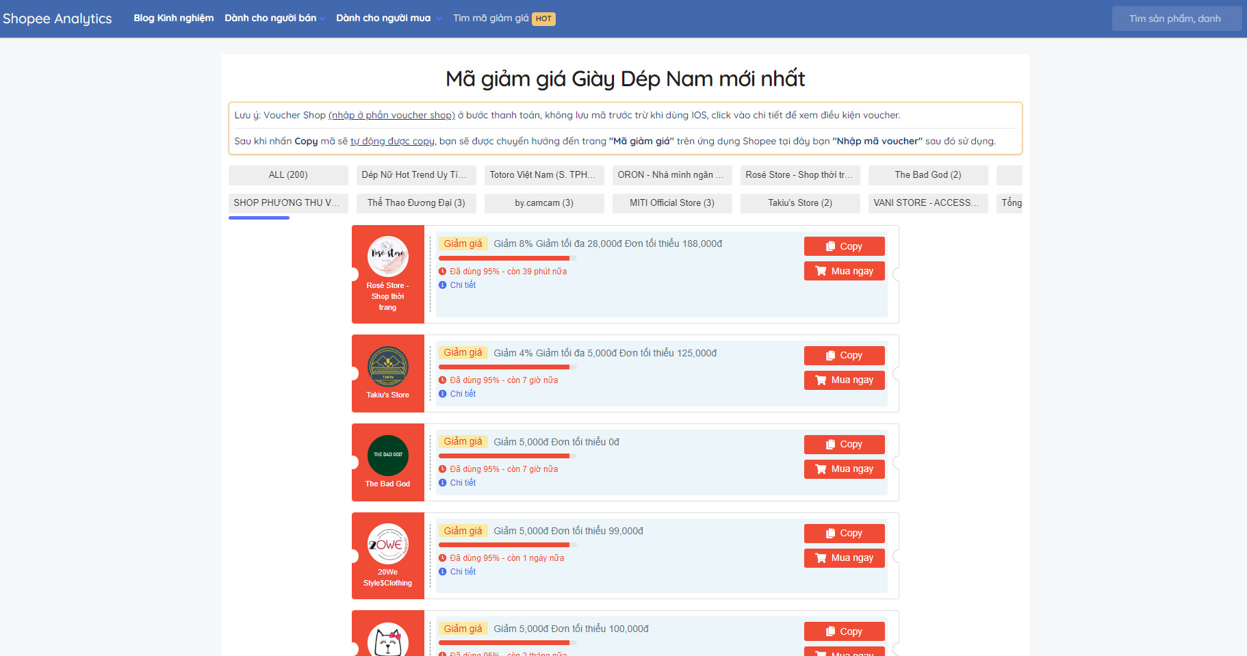Open the 'Blog Kinh nghiệm' menu item
This screenshot has width=1247, height=656.
173,18
